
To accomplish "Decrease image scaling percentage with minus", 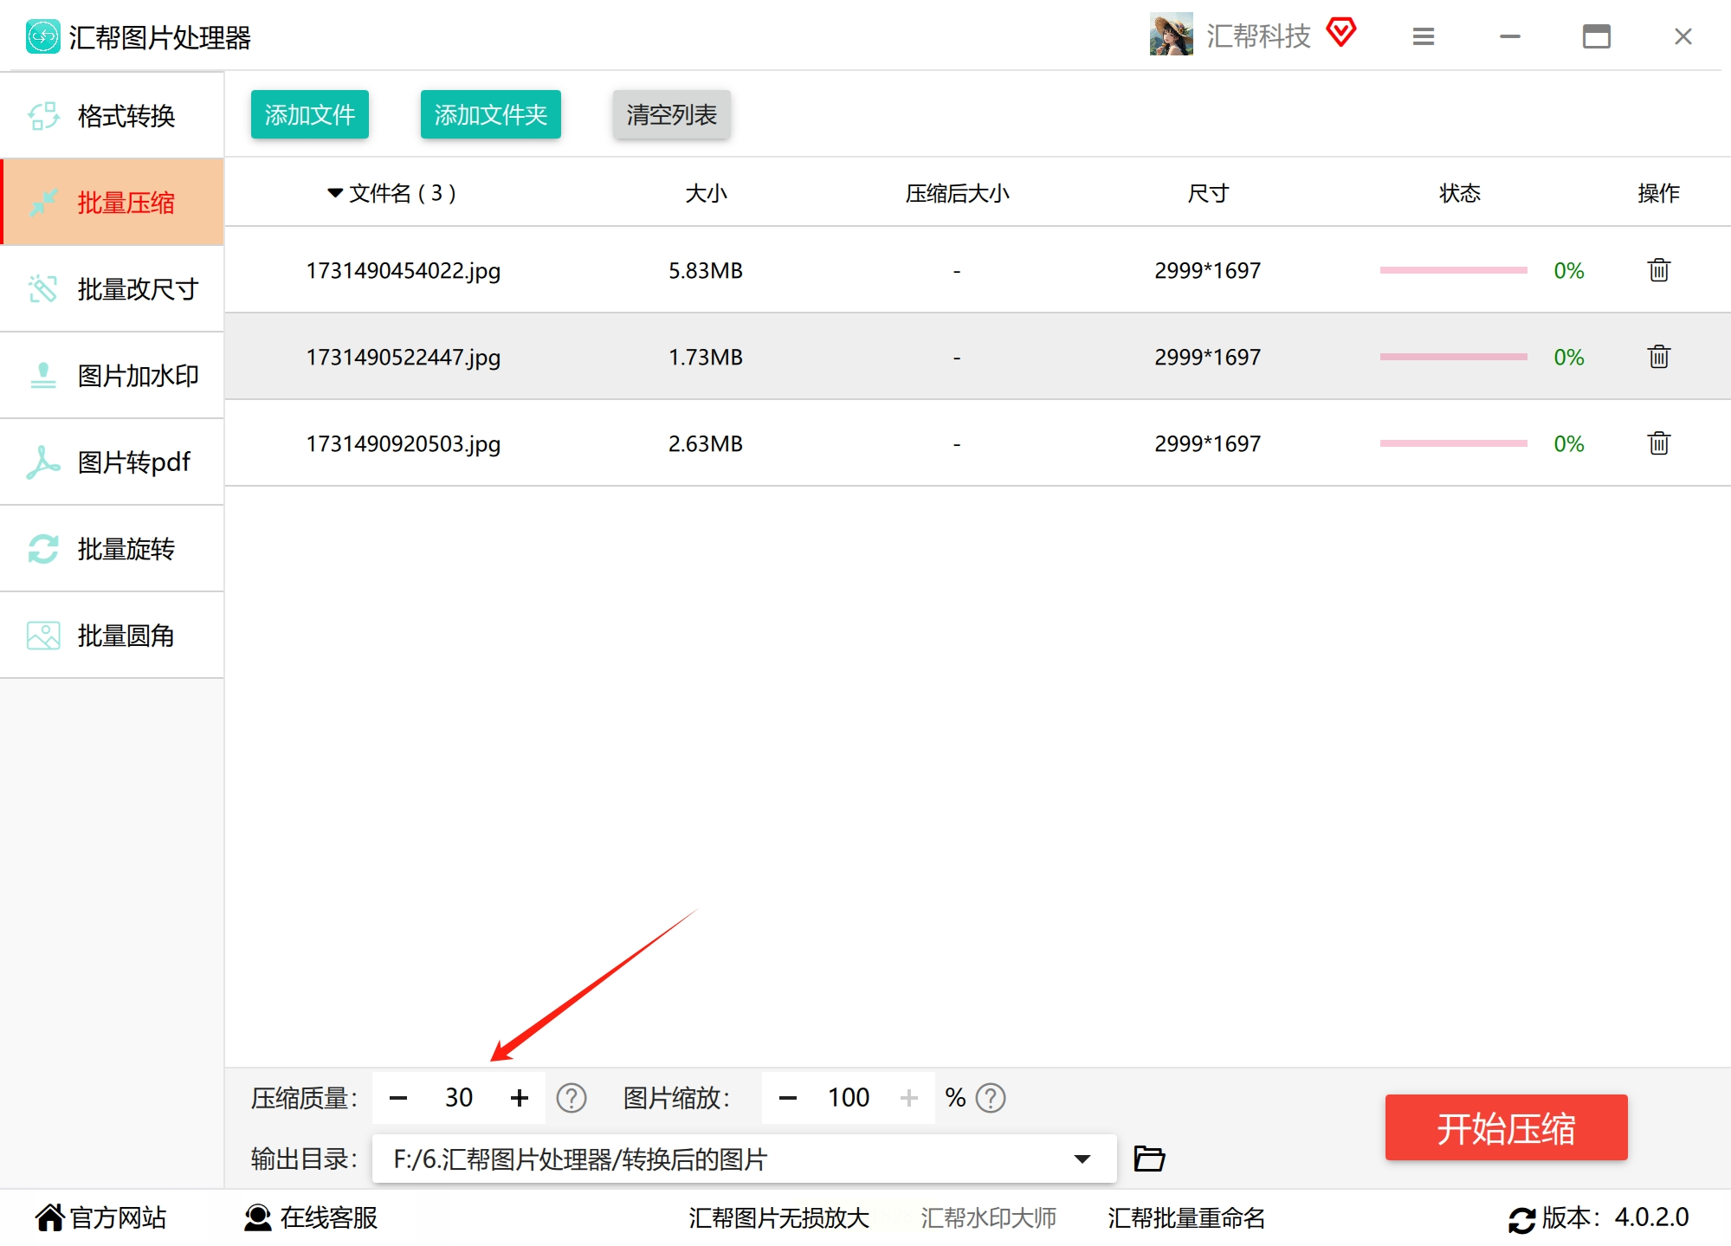I will pos(788,1098).
